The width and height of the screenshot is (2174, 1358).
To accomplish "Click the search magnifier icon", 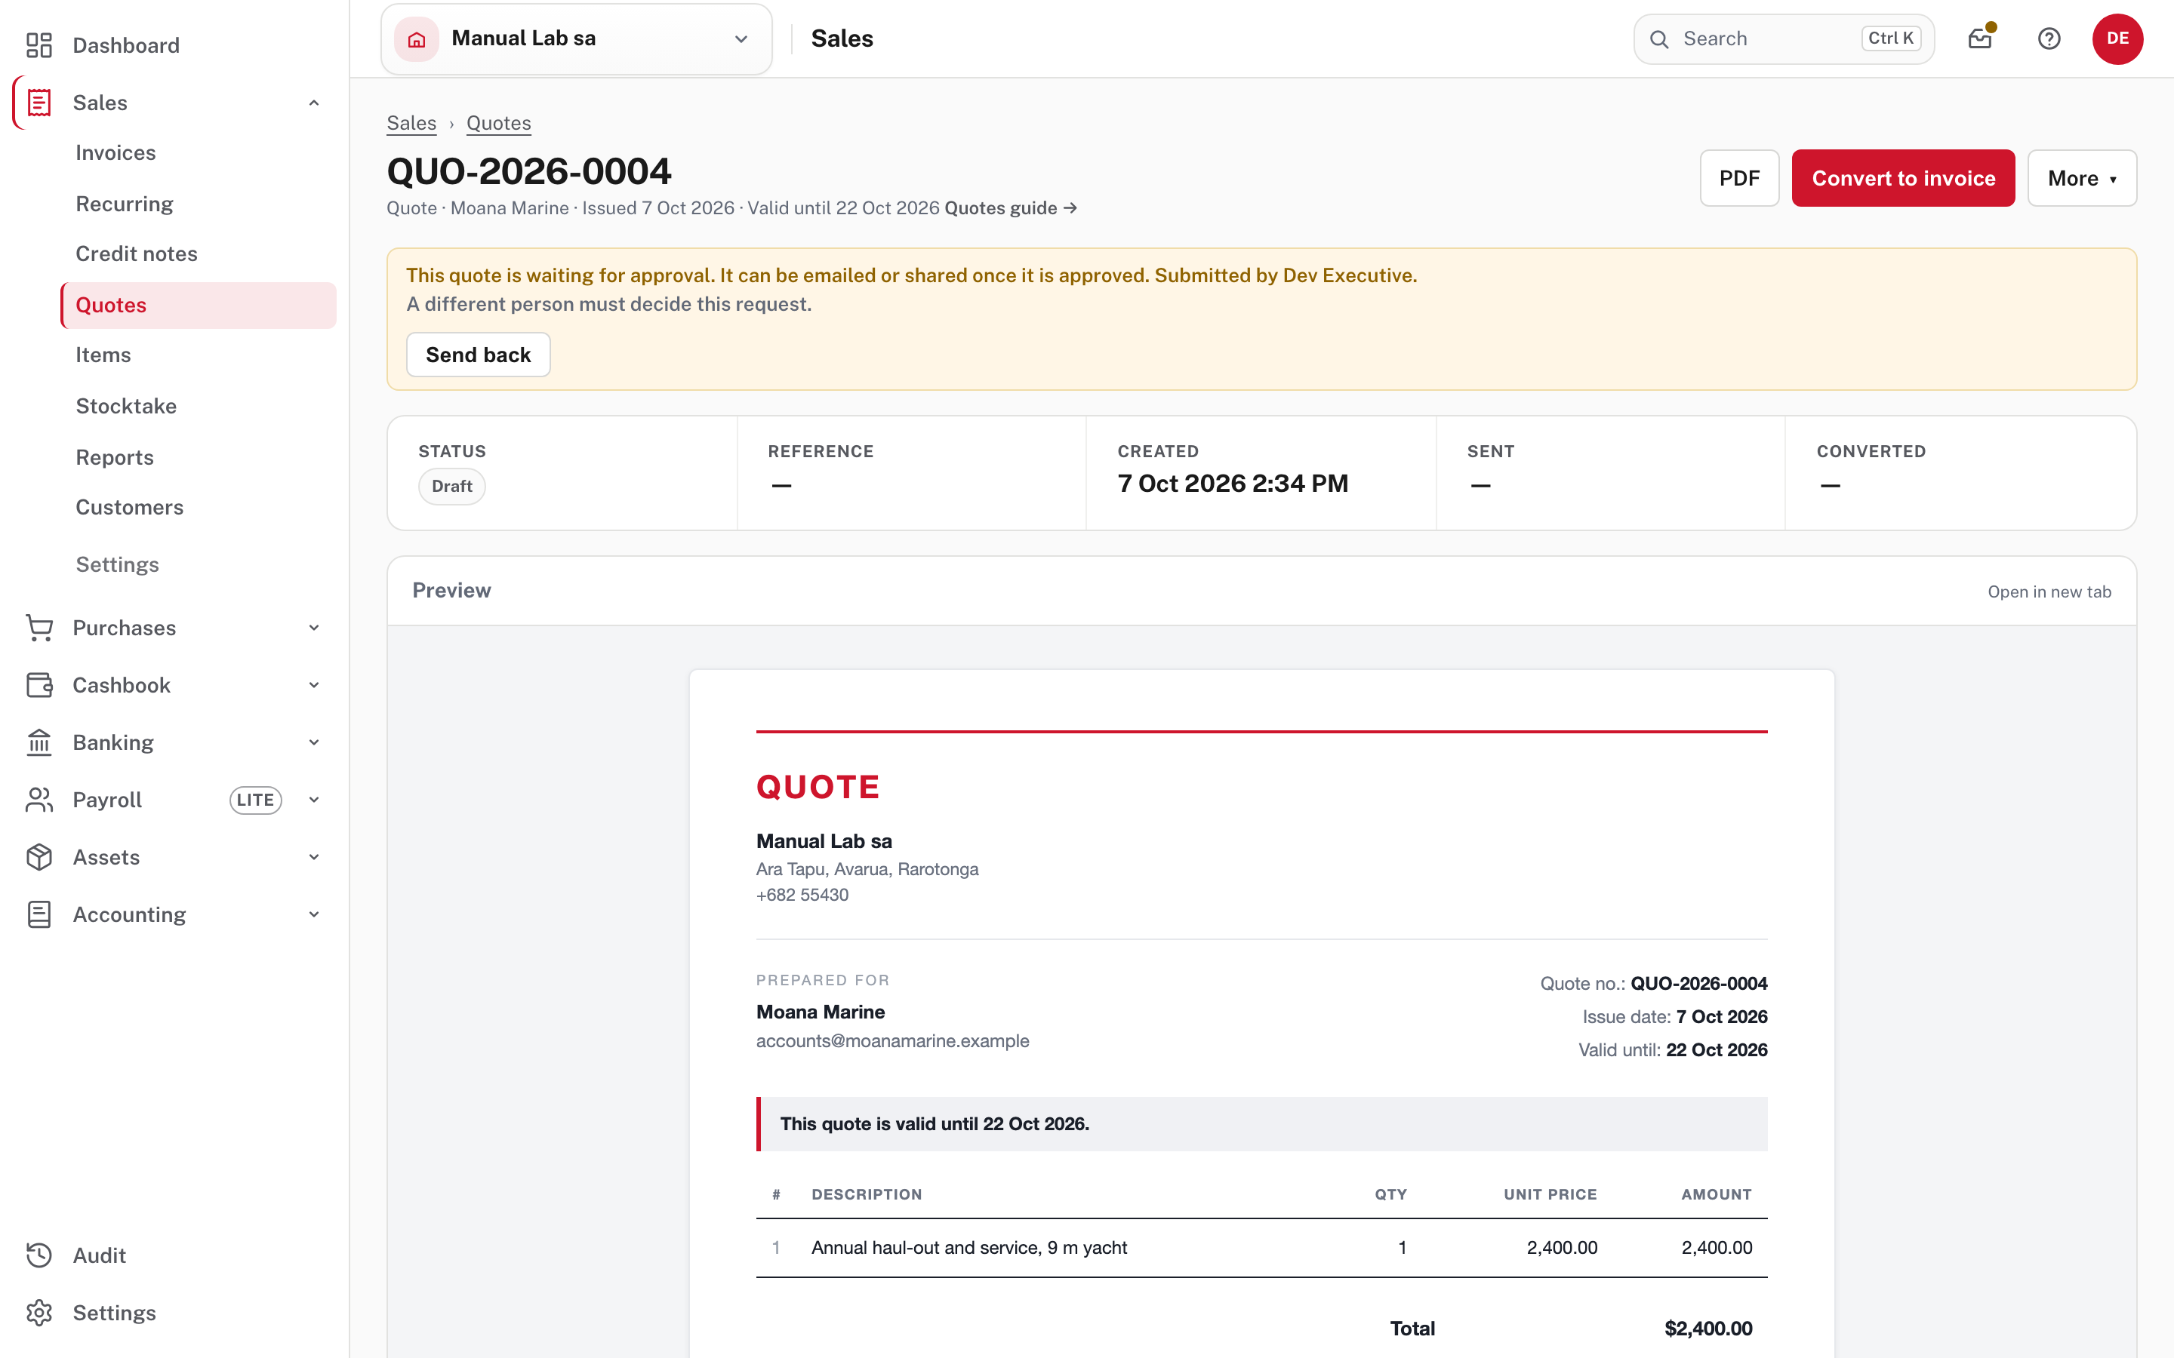I will tap(1659, 38).
